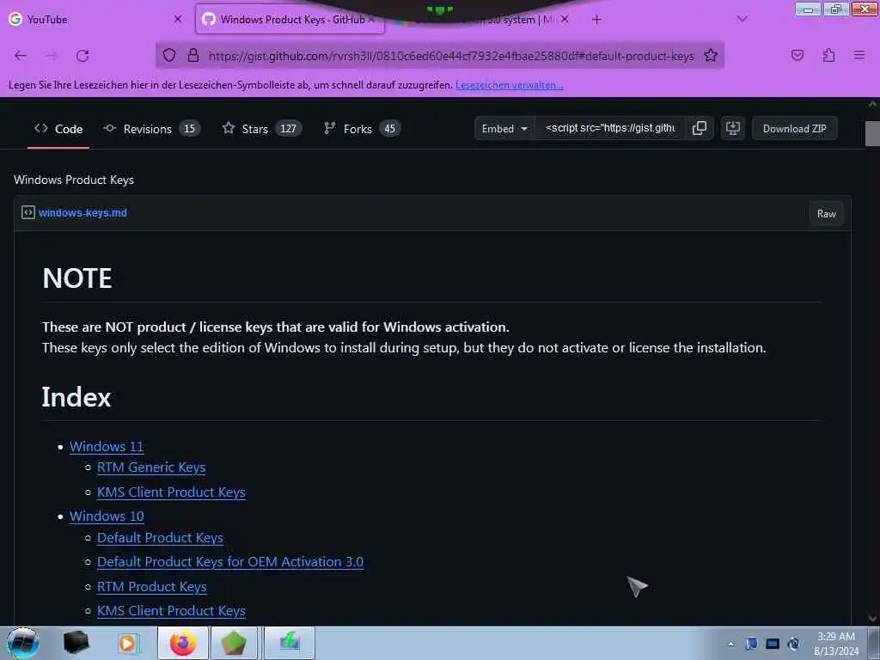
Task: Open KMS Client Product Keys under Windows 10
Action: pyautogui.click(x=171, y=611)
